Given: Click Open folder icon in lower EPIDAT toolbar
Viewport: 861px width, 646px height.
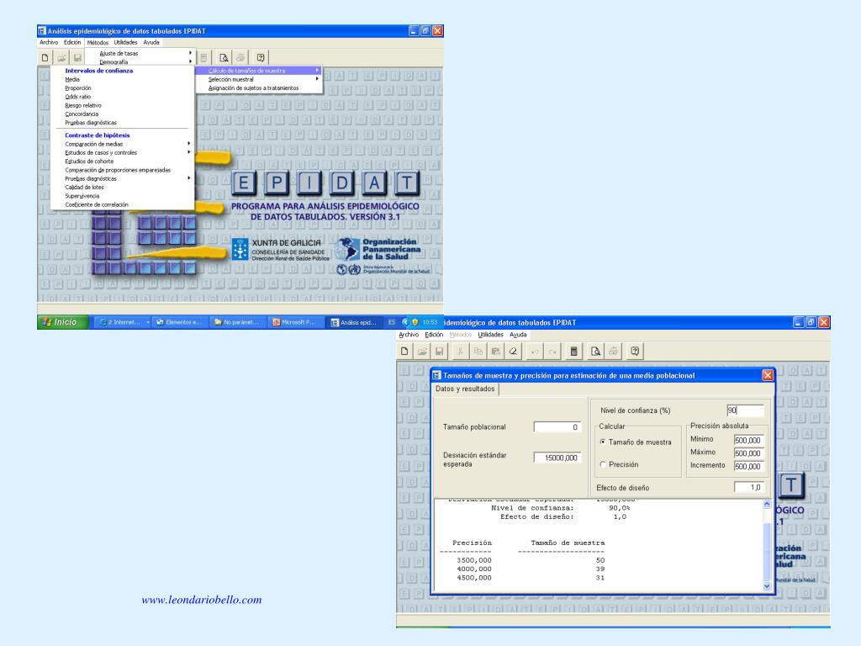Looking at the screenshot, I should (x=422, y=351).
